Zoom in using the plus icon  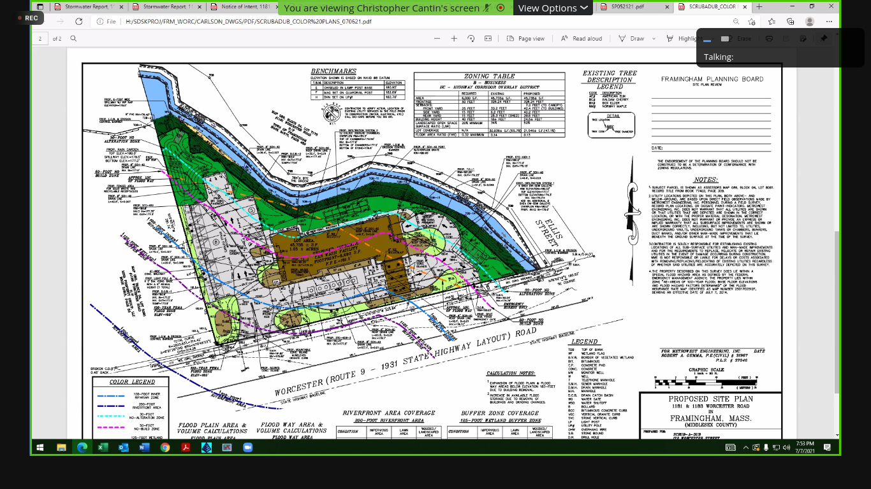(x=454, y=38)
